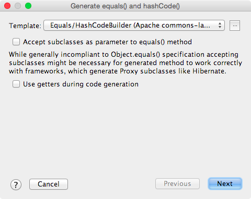
Task: Click the 'Generate equals() and hashCode()' title bar
Action: click(x=125, y=6)
